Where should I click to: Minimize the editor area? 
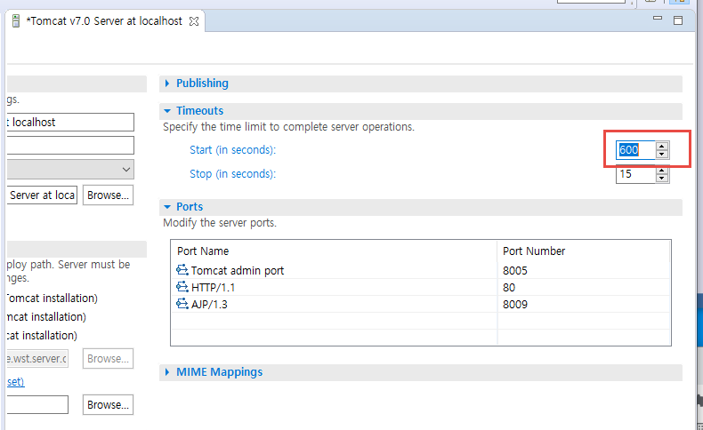[658, 19]
